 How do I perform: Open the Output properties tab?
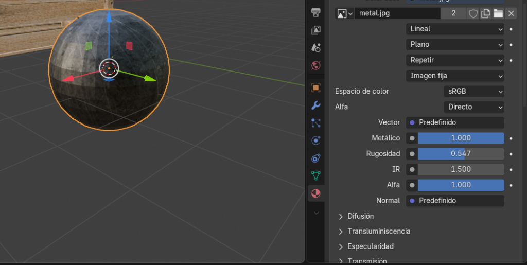[316, 13]
